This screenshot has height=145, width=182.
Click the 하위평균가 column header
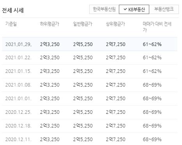pyautogui.click(x=49, y=24)
